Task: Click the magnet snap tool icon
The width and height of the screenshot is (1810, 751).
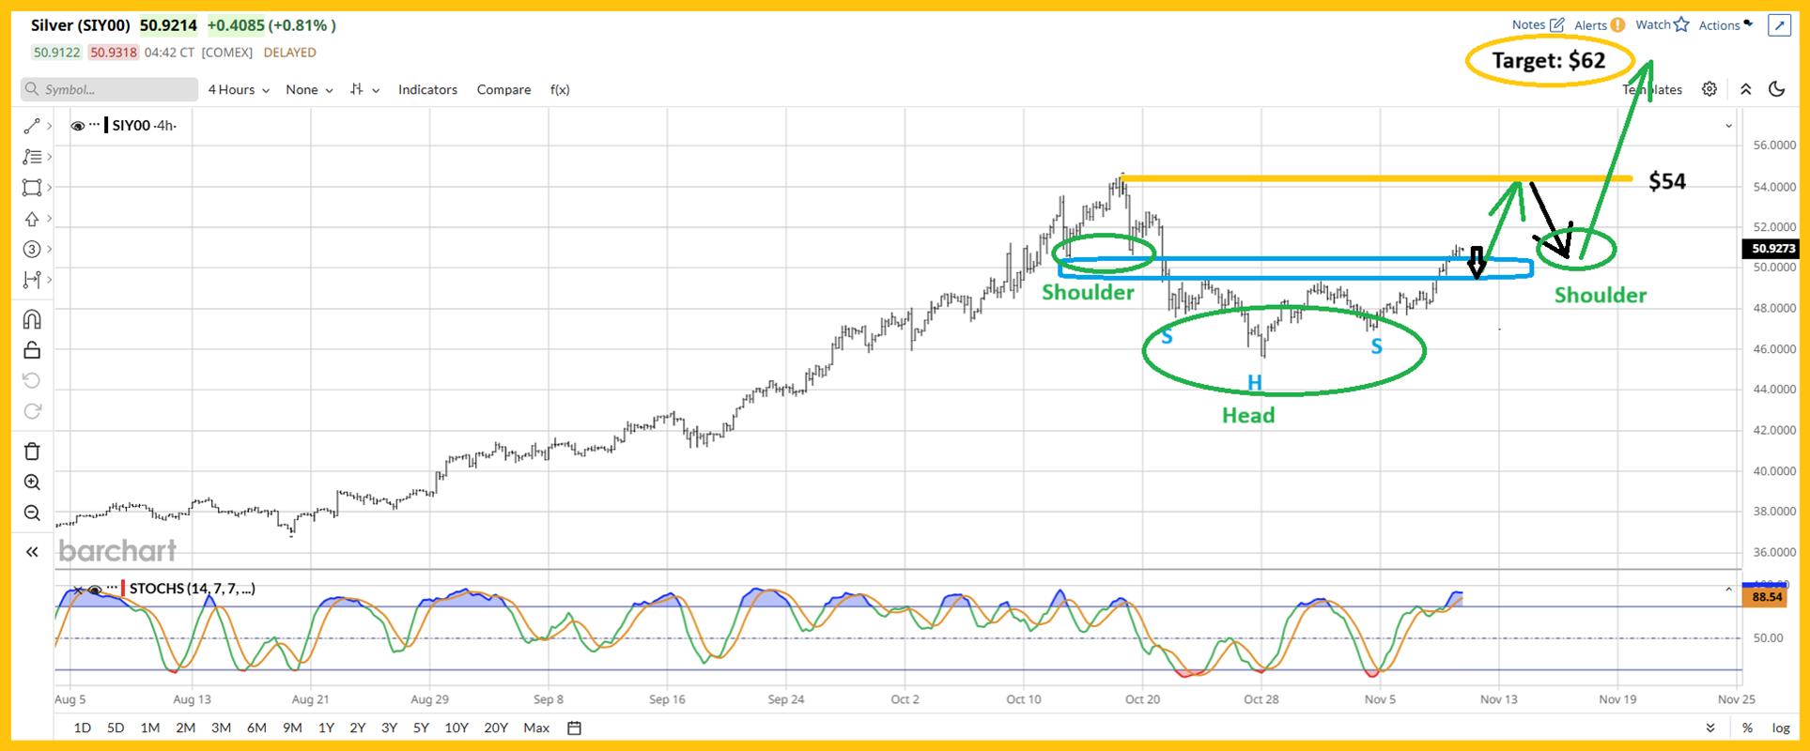Action: coord(32,319)
